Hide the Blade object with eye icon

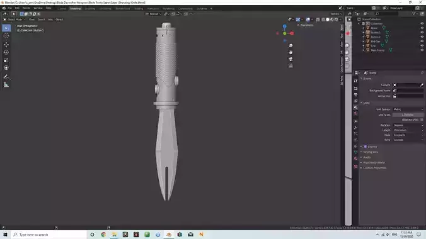(x=422, y=28)
